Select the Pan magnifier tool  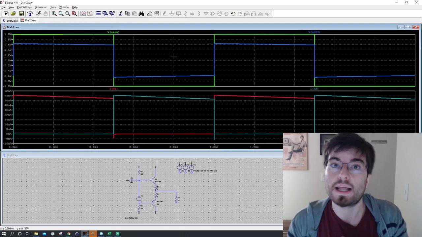61,13
